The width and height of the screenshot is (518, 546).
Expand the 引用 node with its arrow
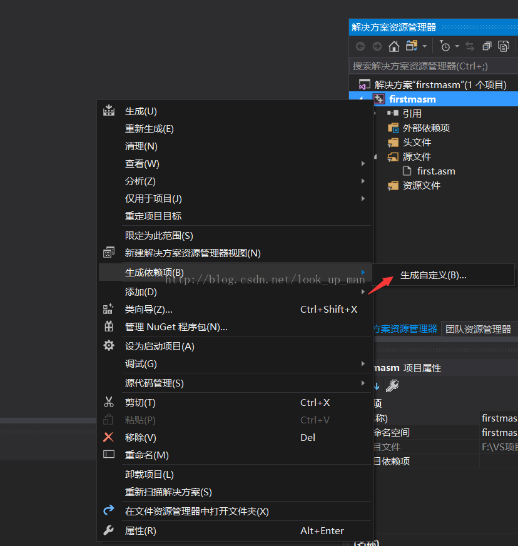click(375, 114)
